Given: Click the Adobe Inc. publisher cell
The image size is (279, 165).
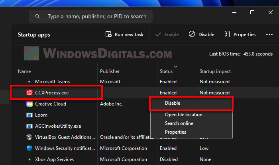Looking at the screenshot, I should coord(111,104).
